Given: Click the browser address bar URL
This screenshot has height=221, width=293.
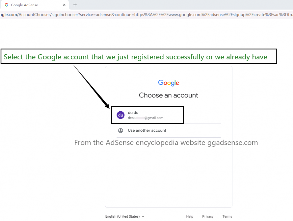Looking at the screenshot, I should (146, 15).
